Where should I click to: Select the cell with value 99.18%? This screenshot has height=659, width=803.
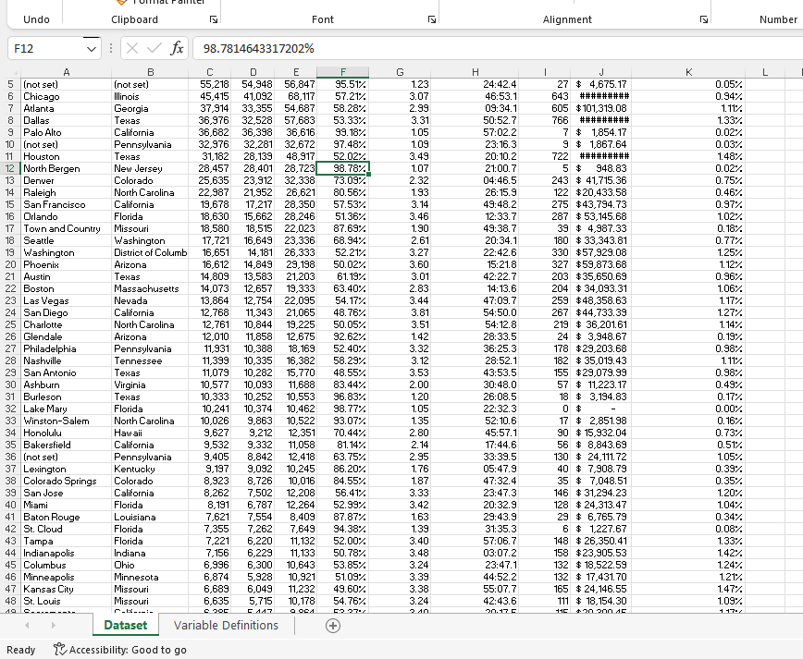[x=343, y=132]
